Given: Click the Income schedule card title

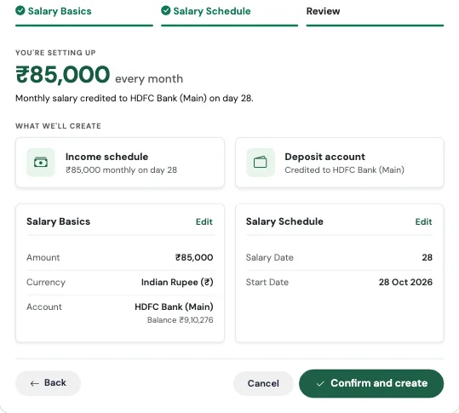Looking at the screenshot, I should click(106, 157).
